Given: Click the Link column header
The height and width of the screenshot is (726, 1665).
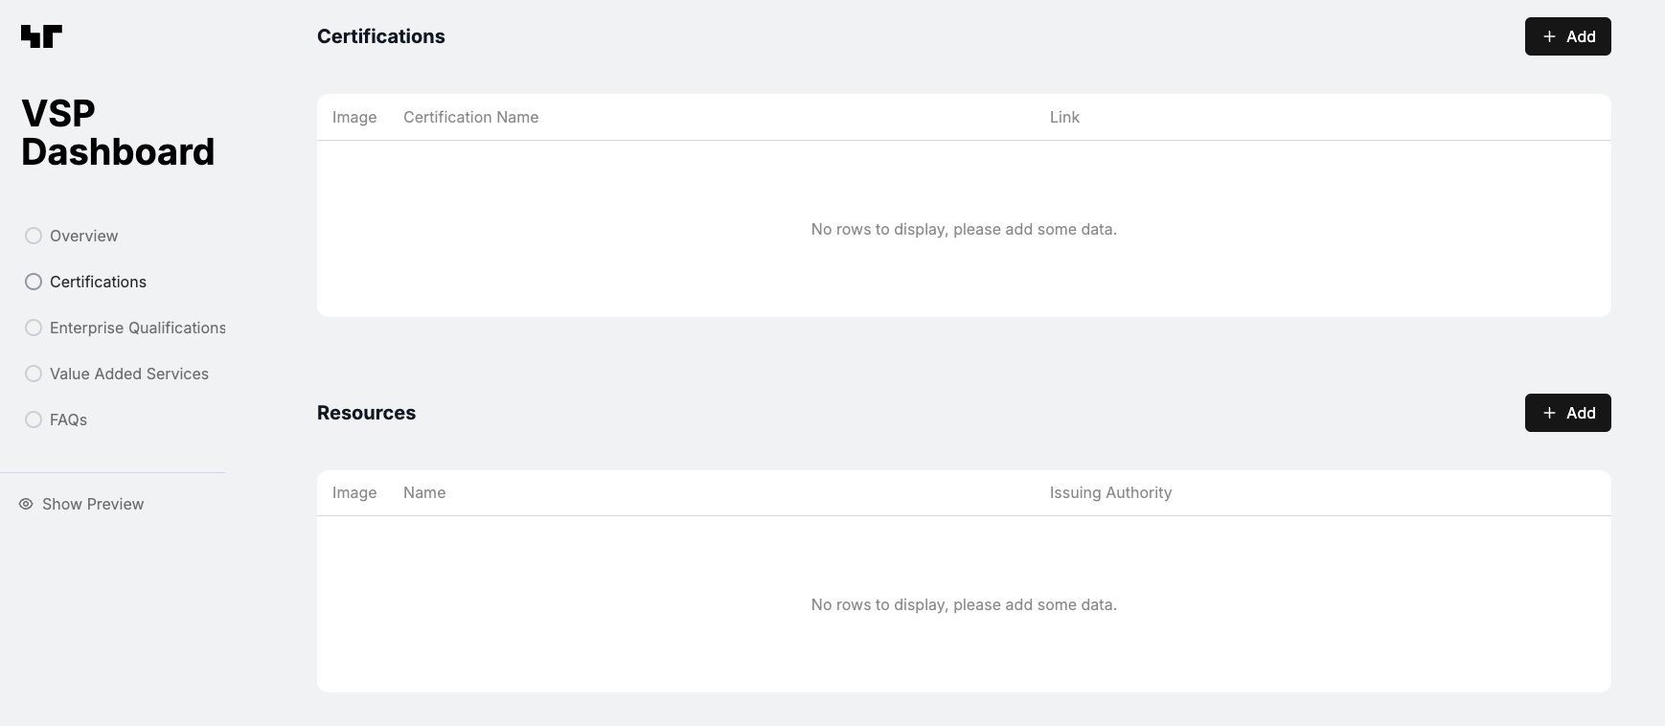Looking at the screenshot, I should coord(1064,117).
